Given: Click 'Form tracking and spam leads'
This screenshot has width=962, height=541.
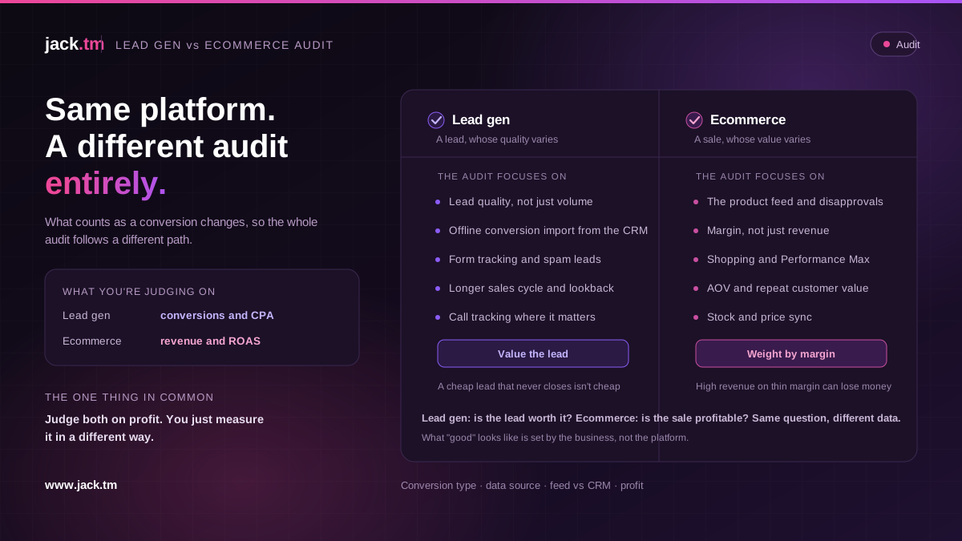Looking at the screenshot, I should pos(525,260).
